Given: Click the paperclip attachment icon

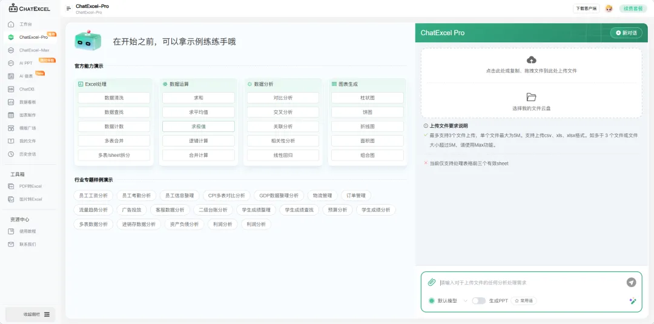Looking at the screenshot, I should click(432, 282).
